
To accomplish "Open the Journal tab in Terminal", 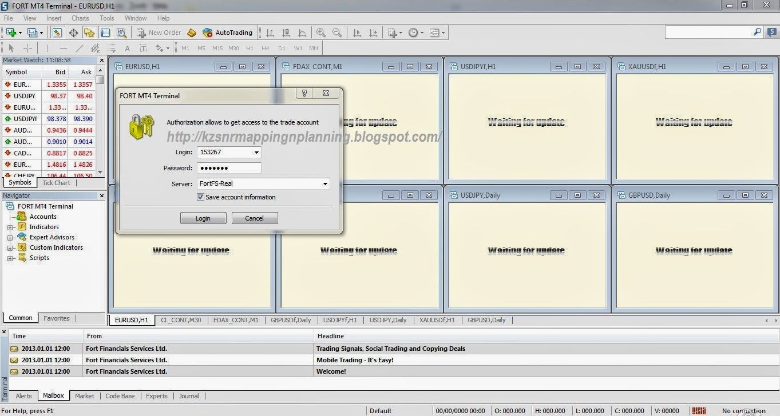I will click(x=189, y=396).
